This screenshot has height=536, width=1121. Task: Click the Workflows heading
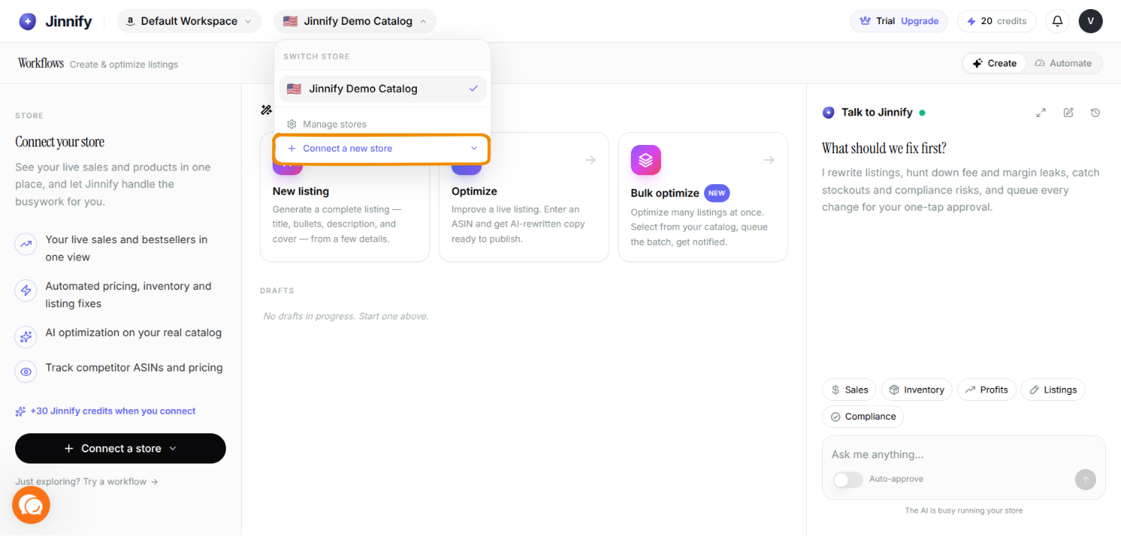[41, 63]
